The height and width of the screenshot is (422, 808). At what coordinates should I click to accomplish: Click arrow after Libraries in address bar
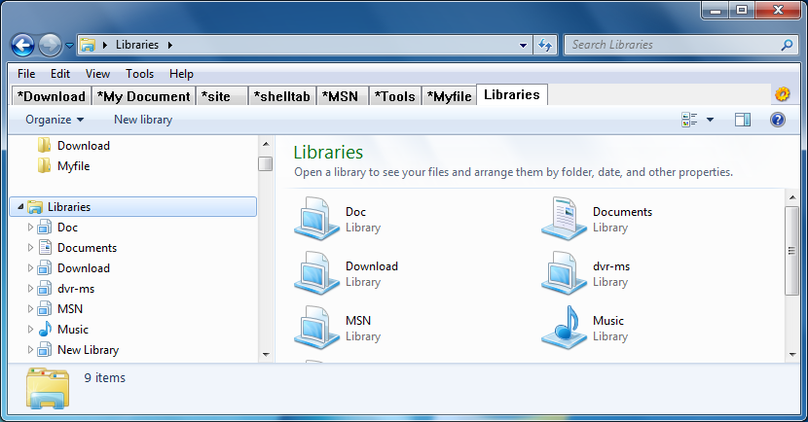(x=170, y=46)
